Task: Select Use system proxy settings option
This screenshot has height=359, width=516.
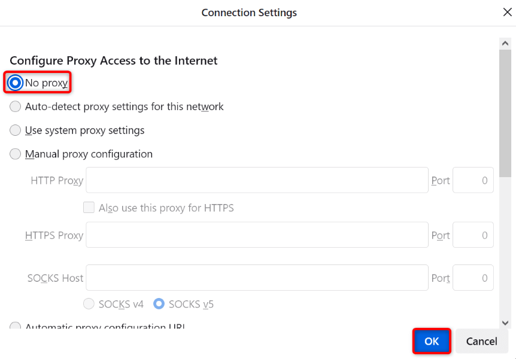Action: pos(15,130)
